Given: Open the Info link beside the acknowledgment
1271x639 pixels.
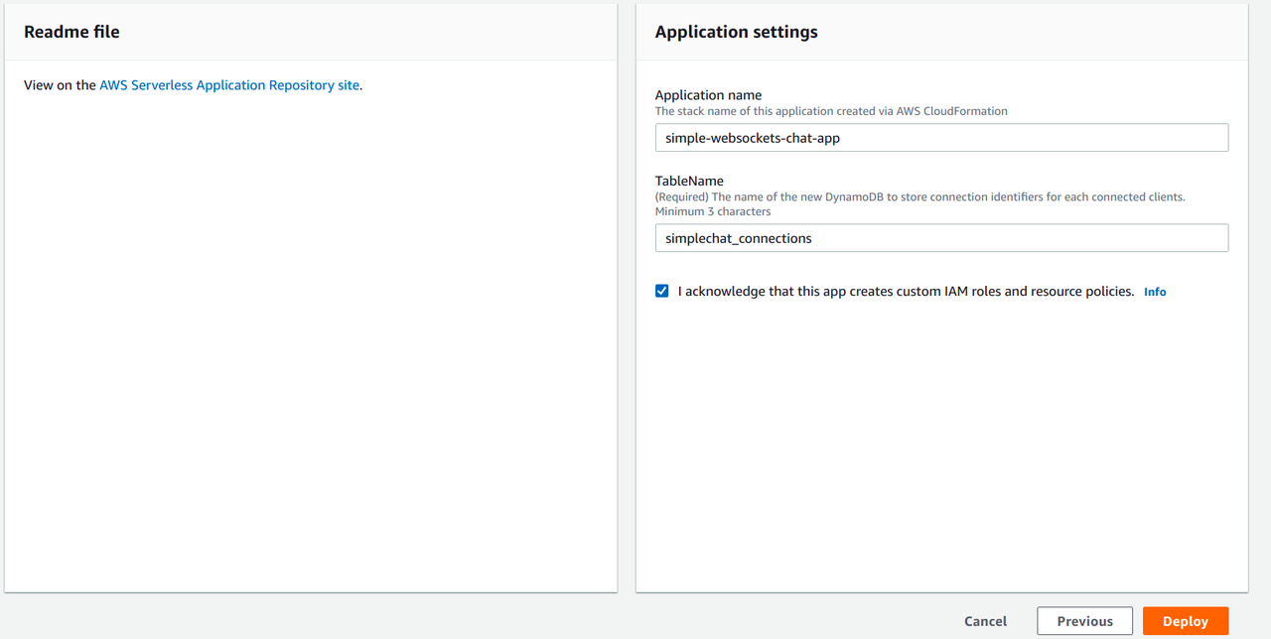Looking at the screenshot, I should (1155, 292).
